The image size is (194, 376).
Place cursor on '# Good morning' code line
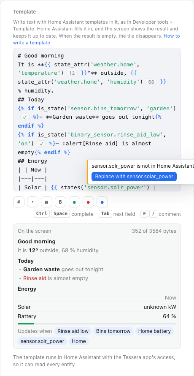pyautogui.click(x=41, y=56)
